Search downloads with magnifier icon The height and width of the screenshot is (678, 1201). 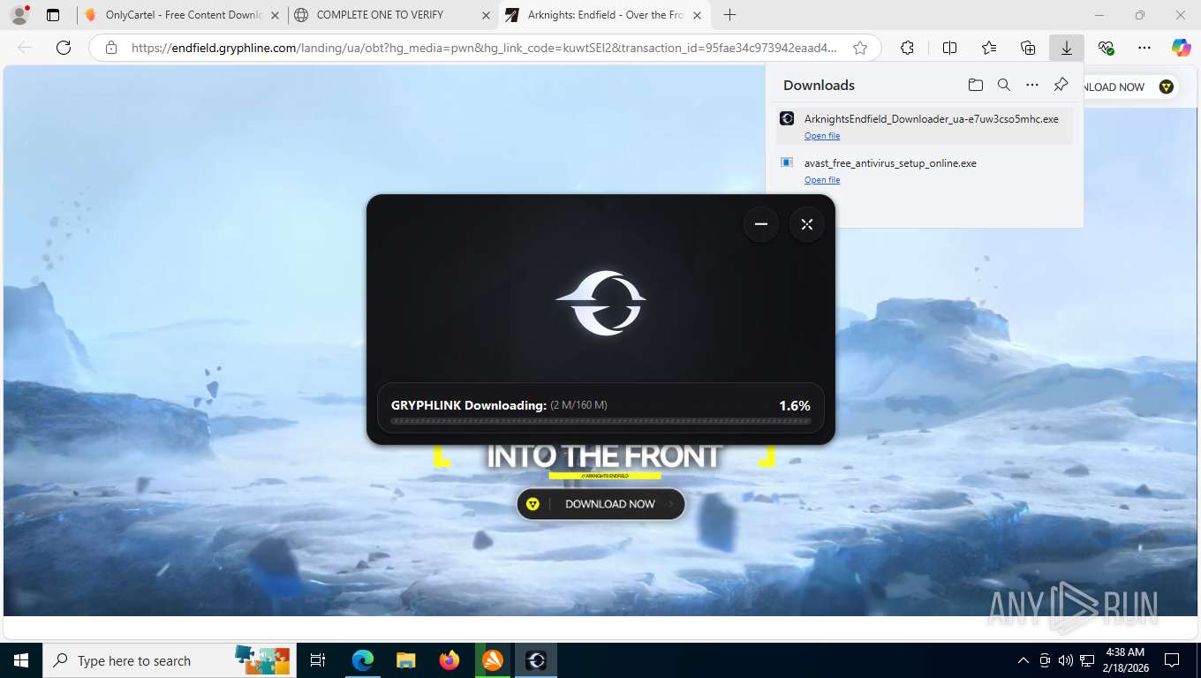1004,85
